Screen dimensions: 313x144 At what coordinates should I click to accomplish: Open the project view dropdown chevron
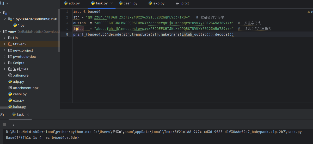[7, 3]
